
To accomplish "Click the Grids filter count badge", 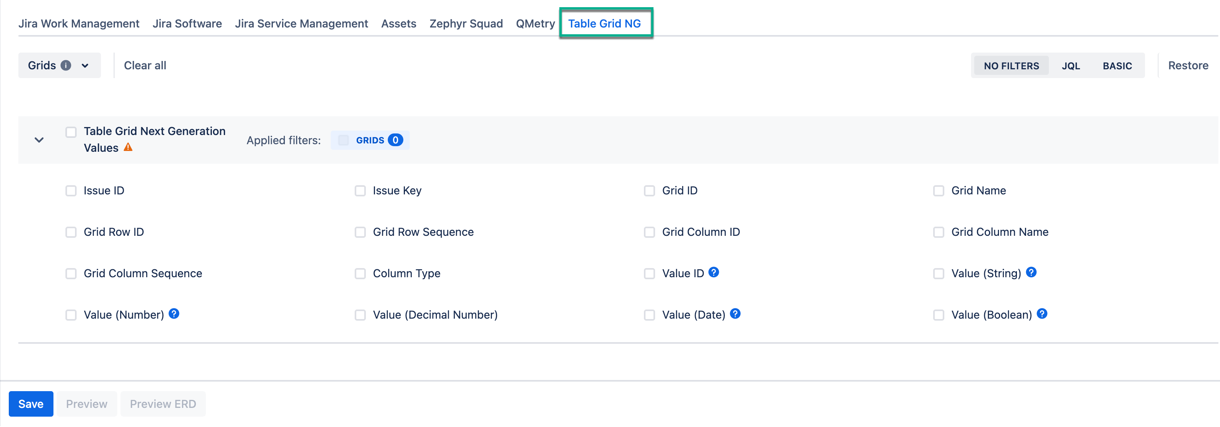I will 395,140.
